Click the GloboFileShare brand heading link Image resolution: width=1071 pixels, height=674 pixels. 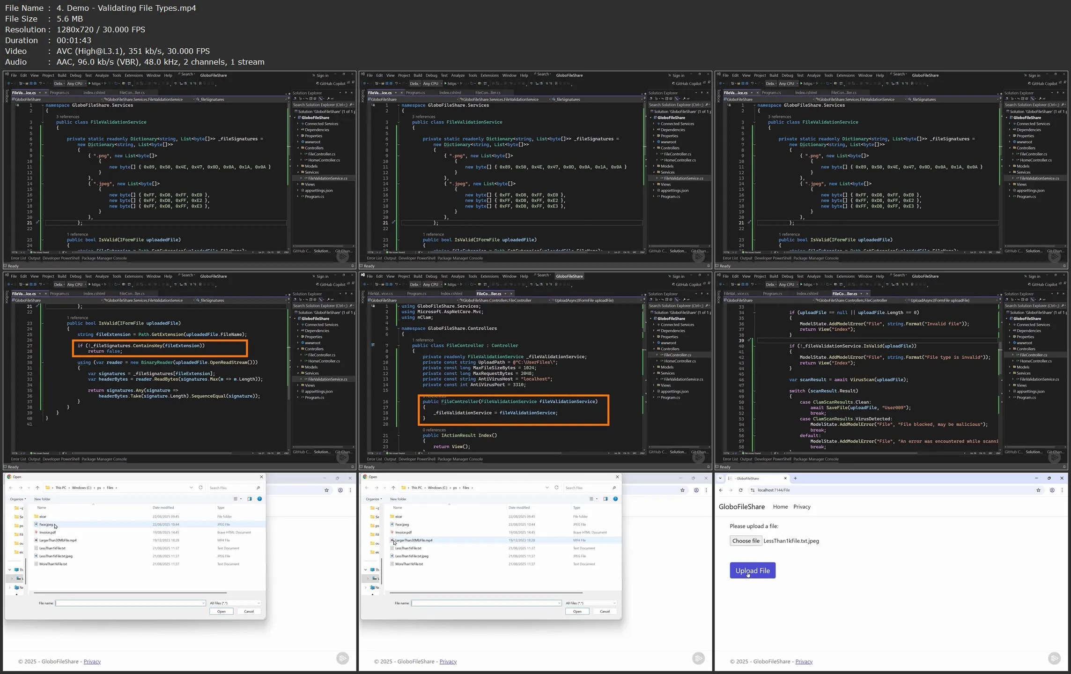point(741,507)
